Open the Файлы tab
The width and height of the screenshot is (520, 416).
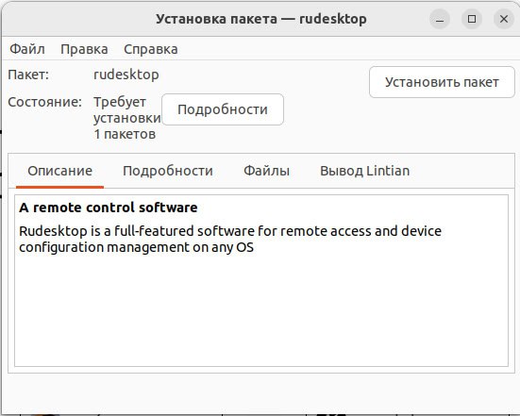click(x=267, y=171)
